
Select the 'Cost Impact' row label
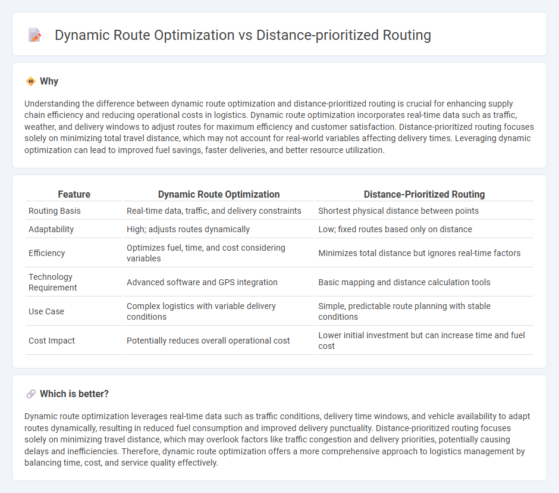tap(52, 341)
